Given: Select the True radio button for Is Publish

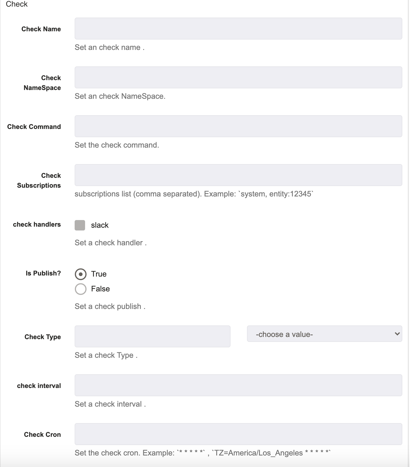Looking at the screenshot, I should point(81,274).
